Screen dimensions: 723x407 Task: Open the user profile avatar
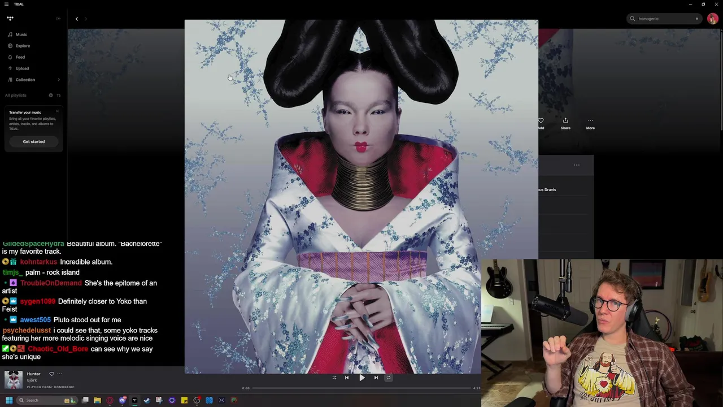[712, 19]
